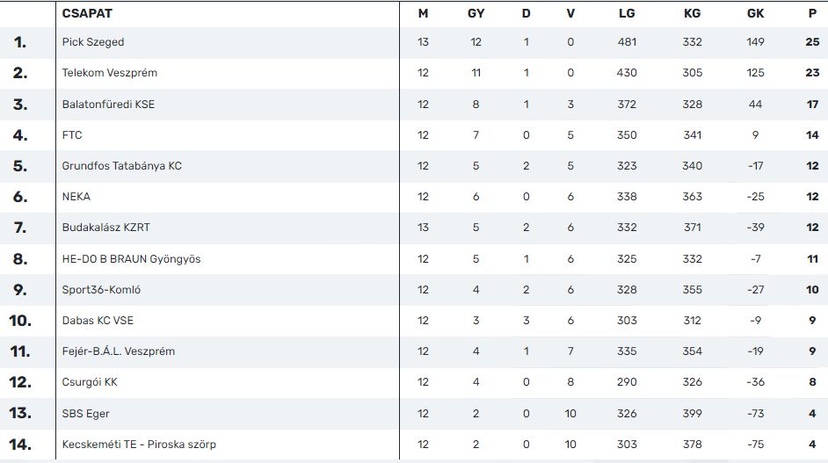Sort by the CSAPAT column header
This screenshot has height=463, width=828.
pyautogui.click(x=87, y=13)
